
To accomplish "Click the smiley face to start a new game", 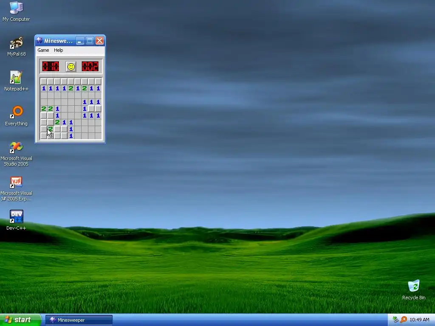I will [x=71, y=67].
